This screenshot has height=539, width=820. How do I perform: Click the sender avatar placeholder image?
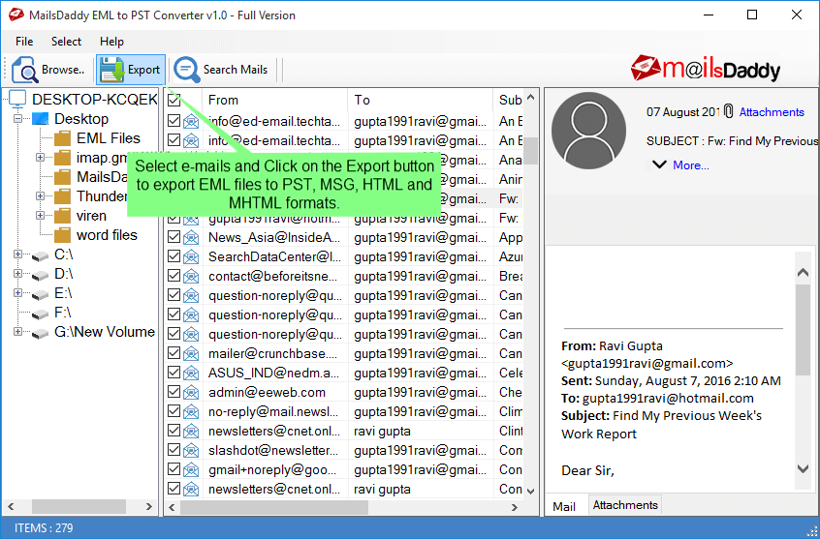[589, 131]
